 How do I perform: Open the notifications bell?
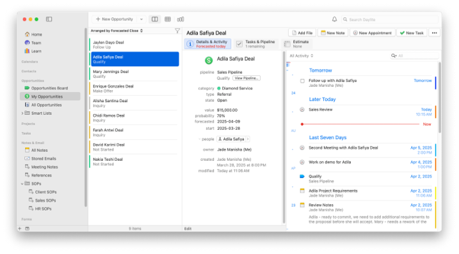(334, 19)
